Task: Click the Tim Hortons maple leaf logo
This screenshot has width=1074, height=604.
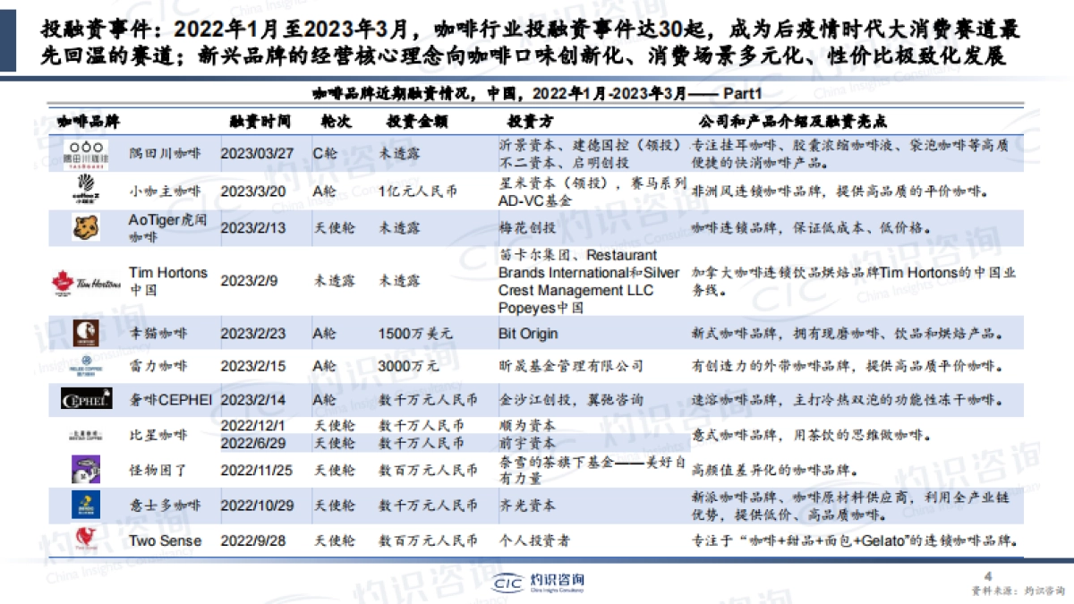Action: (61, 280)
